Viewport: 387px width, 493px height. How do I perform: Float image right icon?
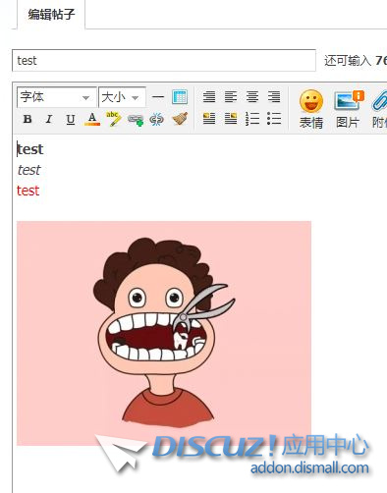[231, 119]
